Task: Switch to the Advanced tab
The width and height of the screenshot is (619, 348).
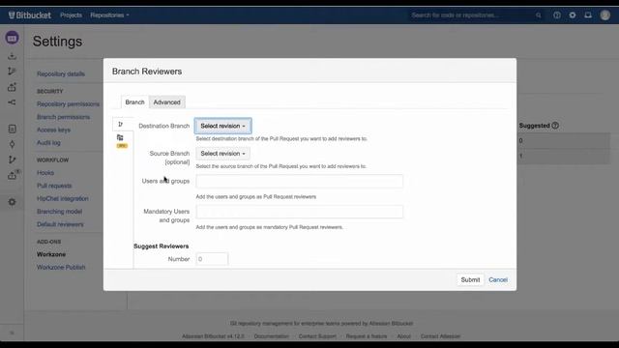Action: pyautogui.click(x=166, y=102)
